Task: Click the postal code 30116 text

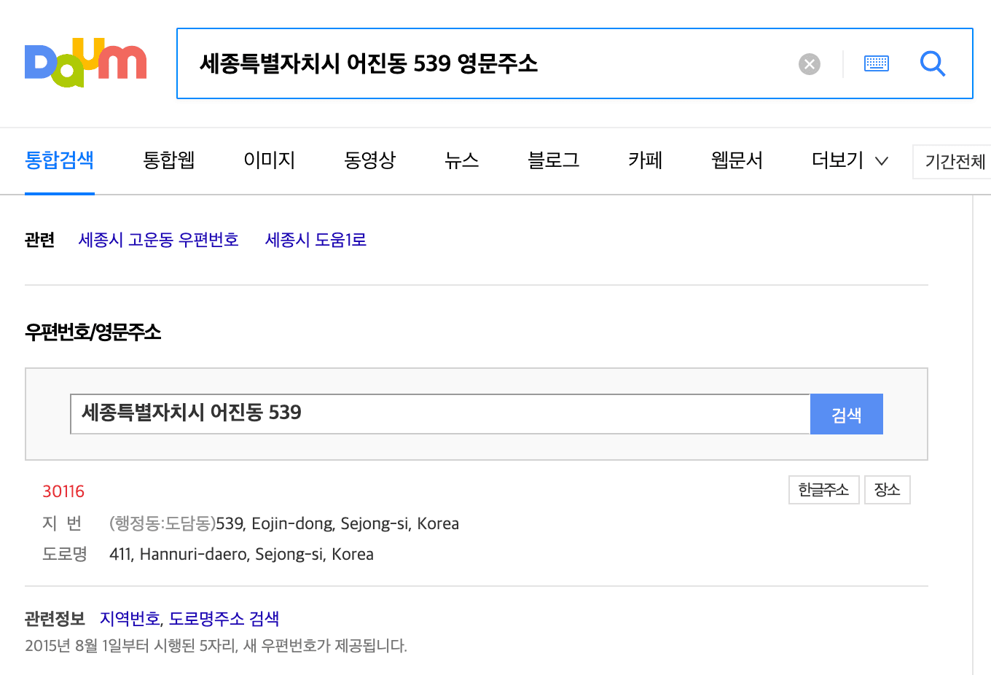Action: [63, 491]
